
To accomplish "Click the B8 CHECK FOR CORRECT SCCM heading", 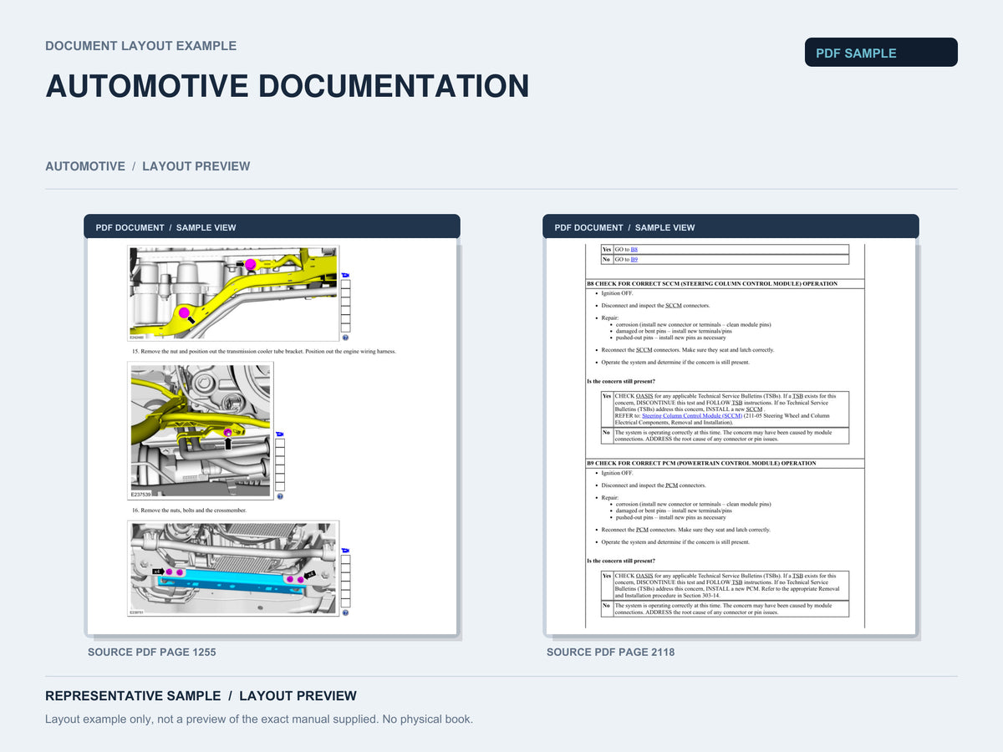I will 711,284.
